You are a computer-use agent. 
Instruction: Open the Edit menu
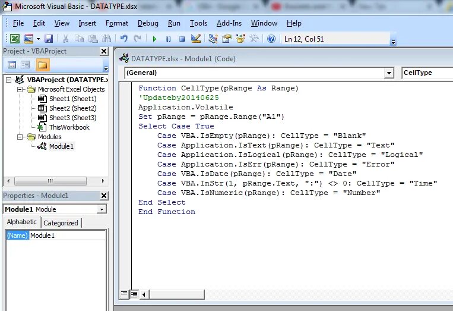pyautogui.click(x=39, y=23)
